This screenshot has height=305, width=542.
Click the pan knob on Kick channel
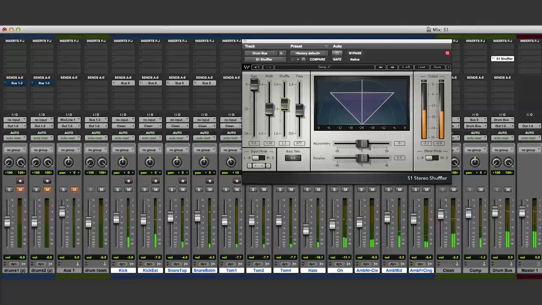[122, 162]
